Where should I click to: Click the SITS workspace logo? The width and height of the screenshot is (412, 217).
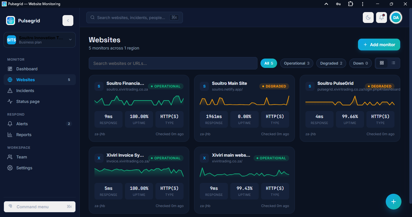(x=11, y=40)
